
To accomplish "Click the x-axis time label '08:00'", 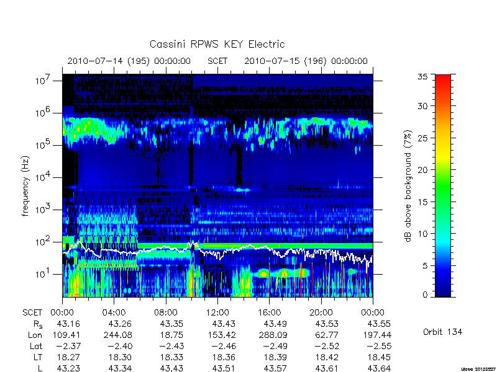I will [166, 312].
